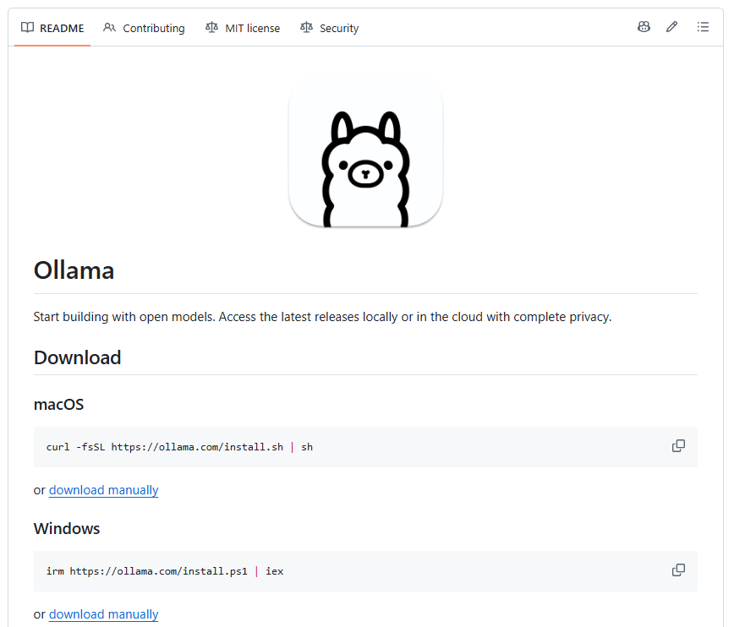This screenshot has width=745, height=627.
Task: Copy the Windows irm install command
Action: click(x=678, y=570)
